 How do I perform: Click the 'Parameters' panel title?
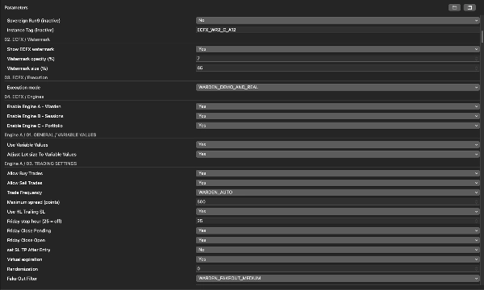16,8
